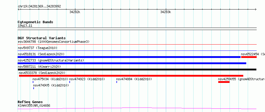Click the blue nsv6518131 variant bar
The height and width of the screenshot is (112, 265).
click(129, 57)
